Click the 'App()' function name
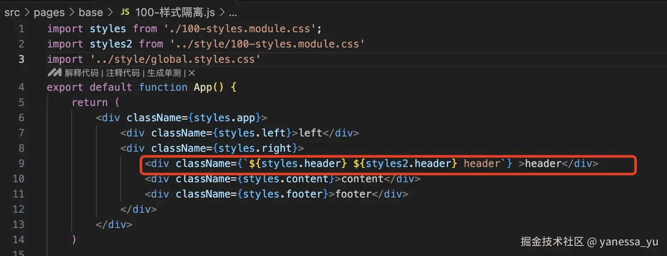667x256 pixels. click(208, 87)
